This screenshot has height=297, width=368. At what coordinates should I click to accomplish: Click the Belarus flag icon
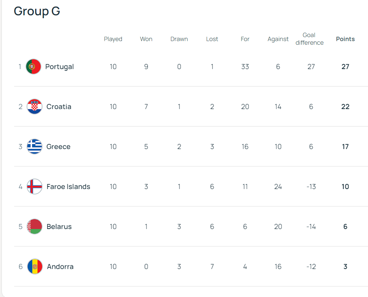click(35, 226)
